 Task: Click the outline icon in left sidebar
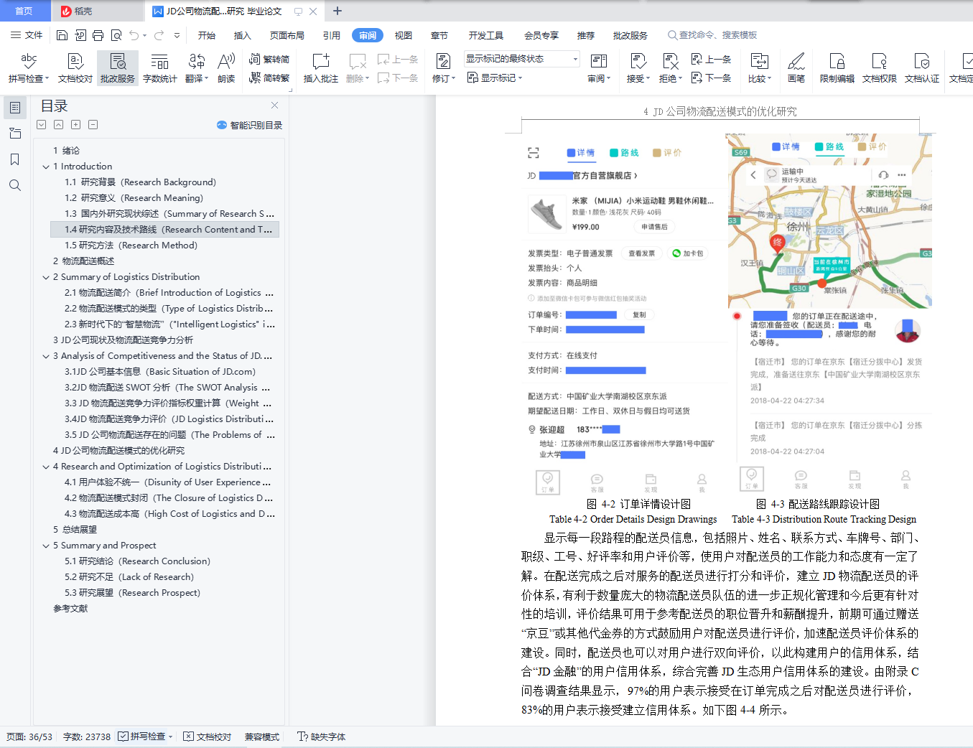tap(15, 108)
